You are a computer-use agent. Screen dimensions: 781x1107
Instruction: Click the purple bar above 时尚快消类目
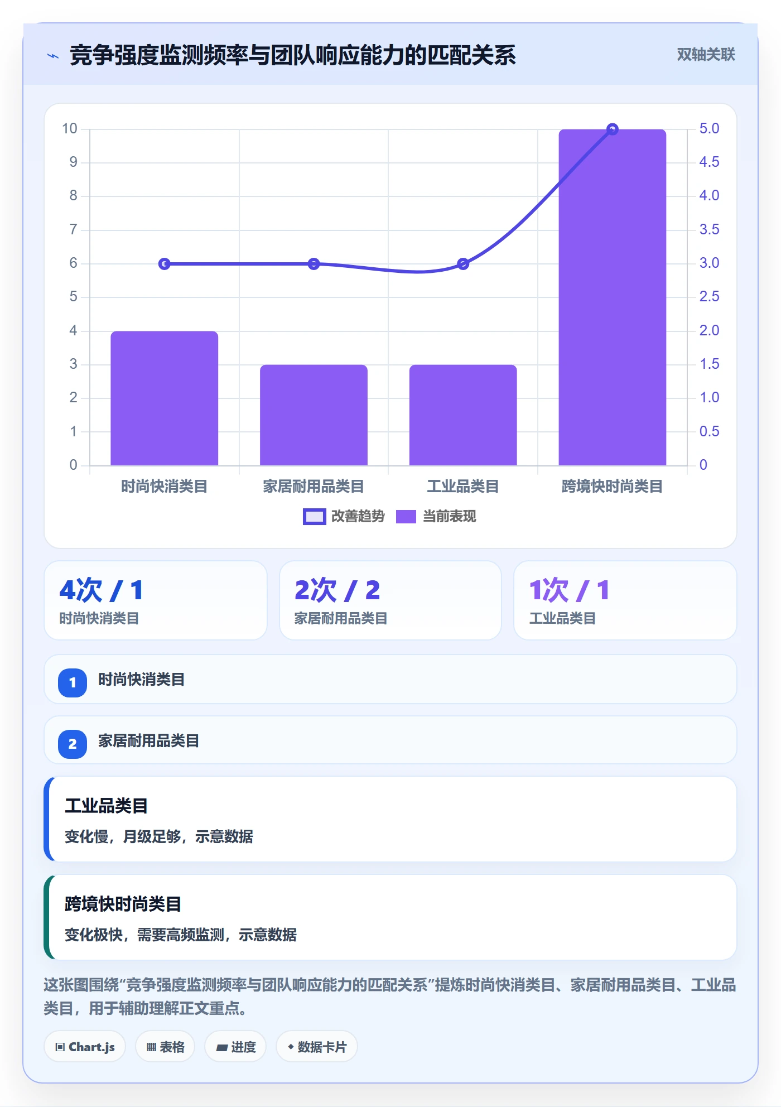click(x=165, y=398)
